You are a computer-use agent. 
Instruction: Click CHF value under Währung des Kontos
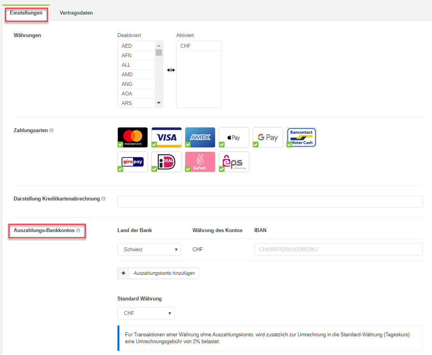pos(198,249)
